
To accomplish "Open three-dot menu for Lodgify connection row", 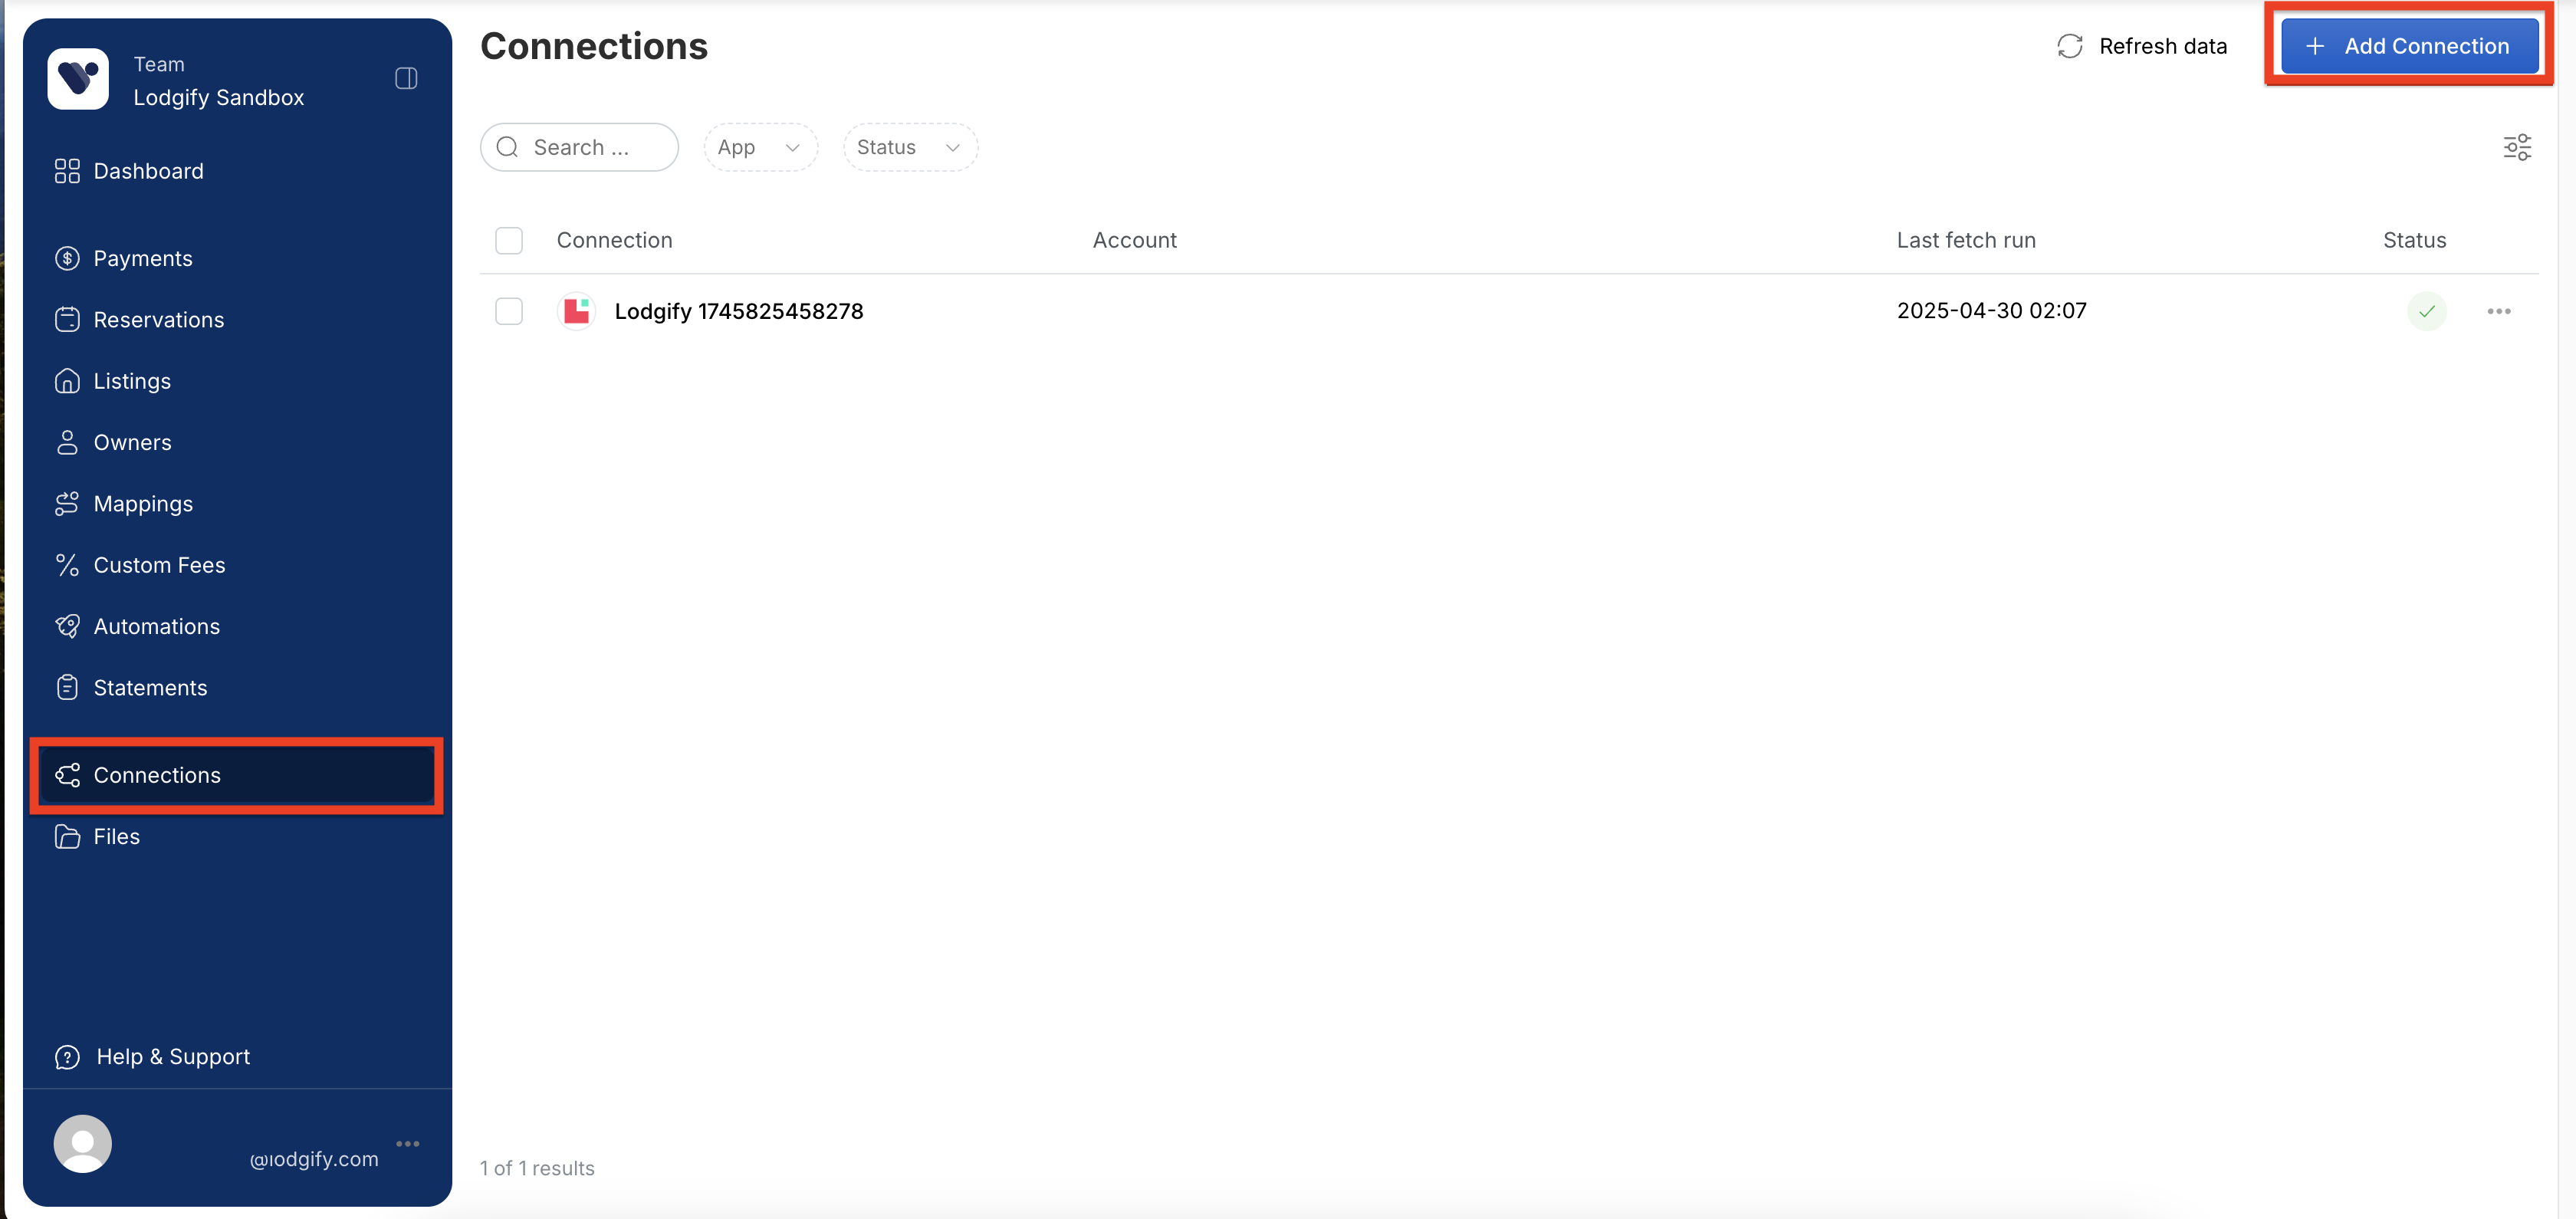I will (x=2498, y=312).
